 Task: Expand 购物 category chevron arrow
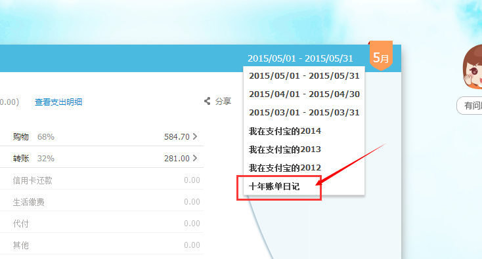pyautogui.click(x=195, y=136)
